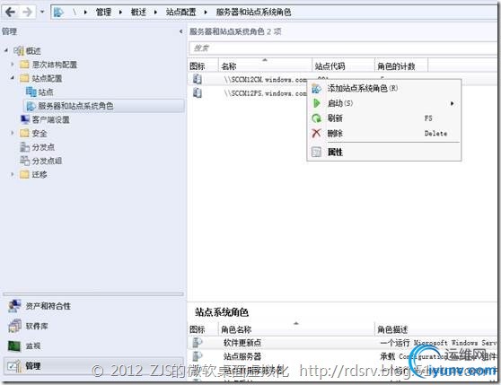Image resolution: width=501 pixels, height=385 pixels.
Task: Expand the 安全 folder
Action: click(x=13, y=133)
